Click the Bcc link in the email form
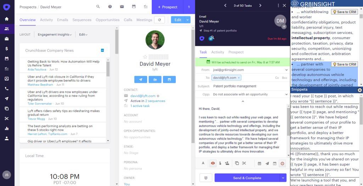Image resolution: width=363 pixels, height=186 pixels. [x=285, y=78]
